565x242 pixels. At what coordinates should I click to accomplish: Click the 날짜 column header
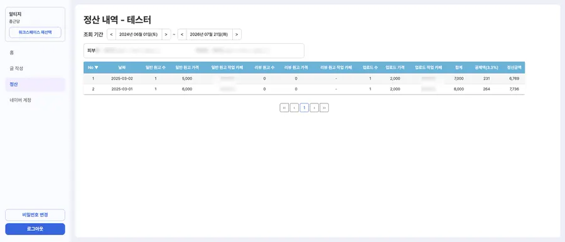click(122, 68)
